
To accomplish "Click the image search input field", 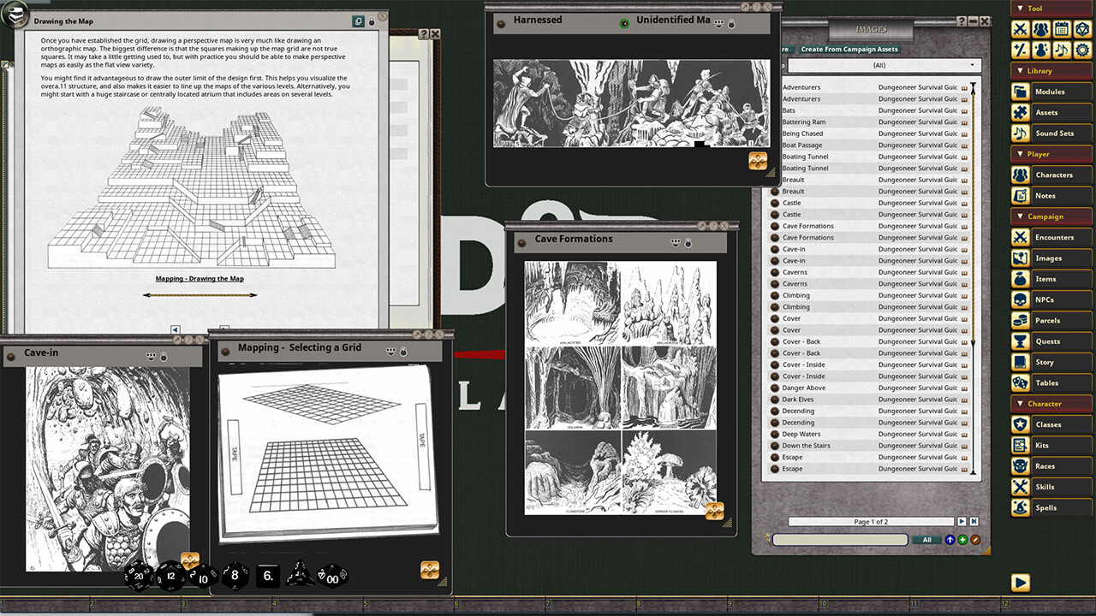I will [839, 540].
